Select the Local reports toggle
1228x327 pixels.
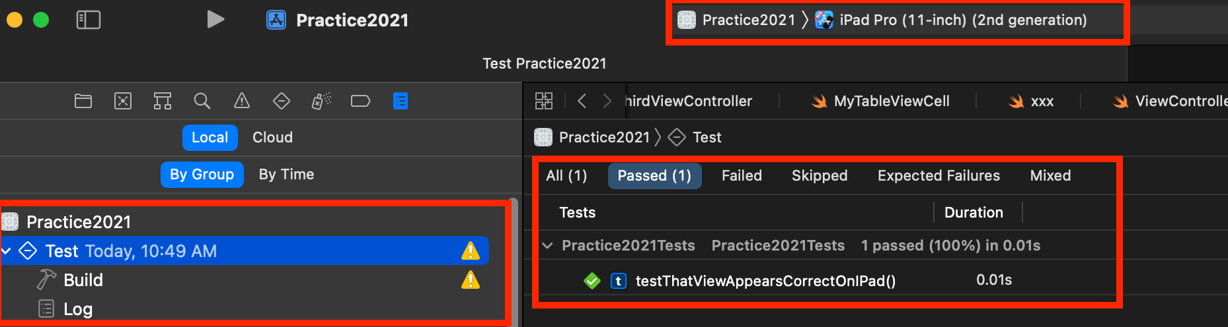(210, 137)
